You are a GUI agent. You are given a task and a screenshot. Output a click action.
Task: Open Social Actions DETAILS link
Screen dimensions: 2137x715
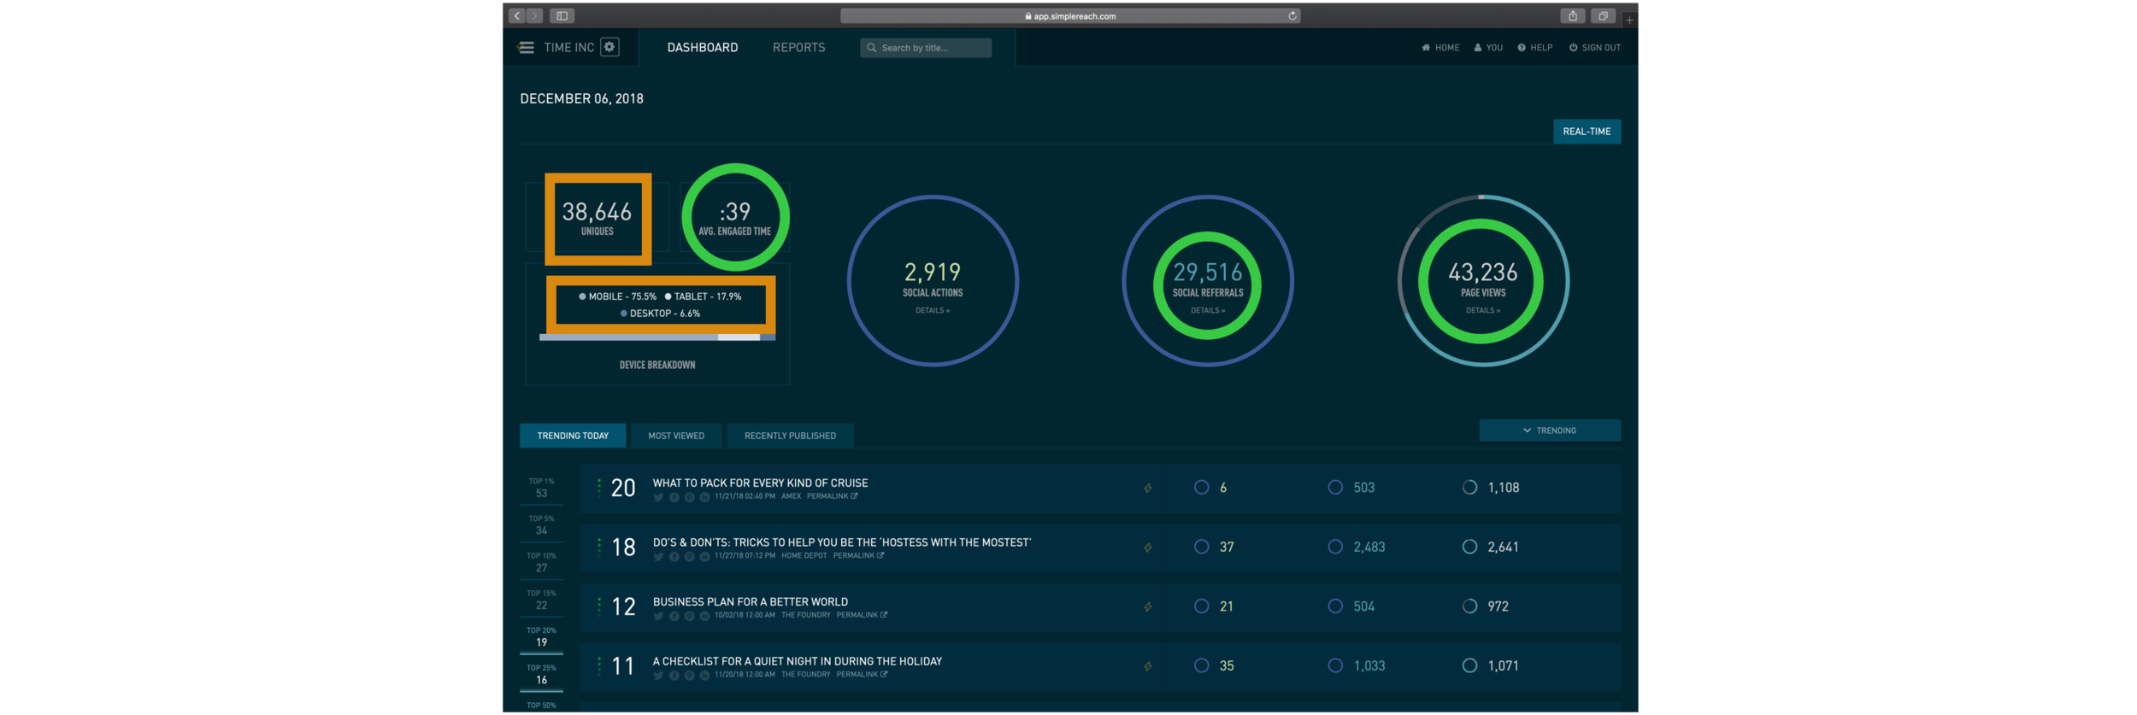933,311
